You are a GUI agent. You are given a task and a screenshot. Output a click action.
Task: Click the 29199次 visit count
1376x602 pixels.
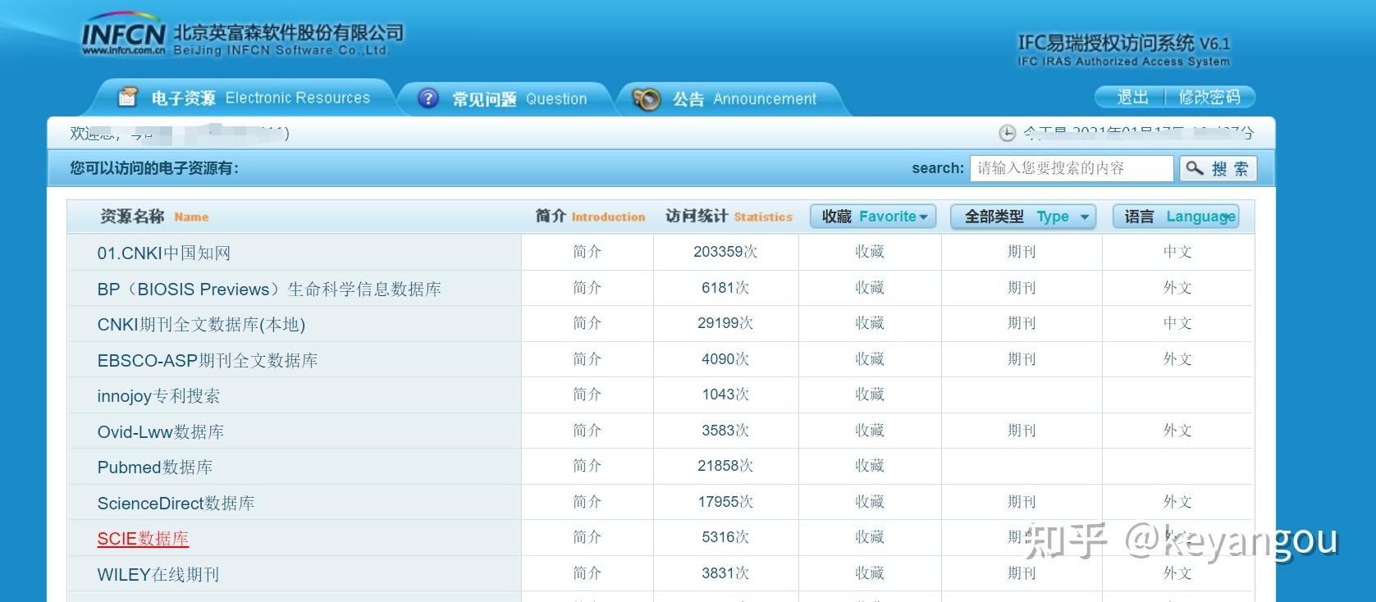coord(725,323)
